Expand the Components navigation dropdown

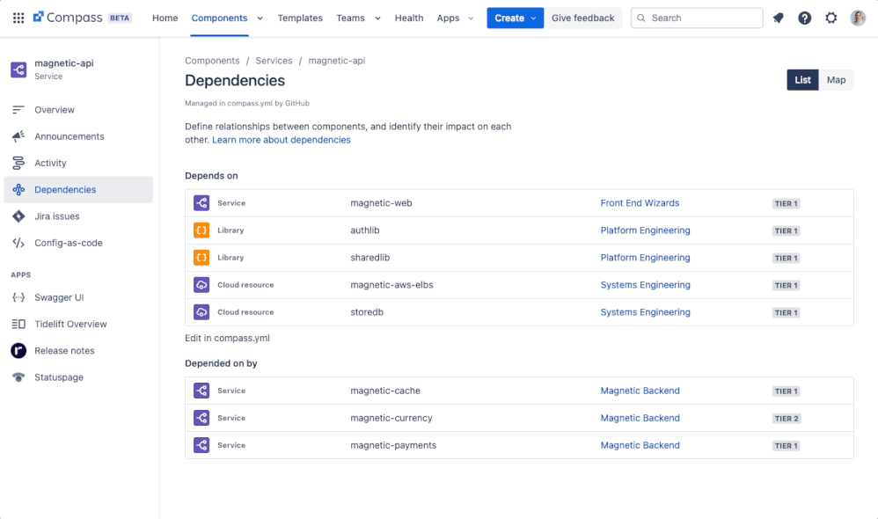(x=260, y=18)
